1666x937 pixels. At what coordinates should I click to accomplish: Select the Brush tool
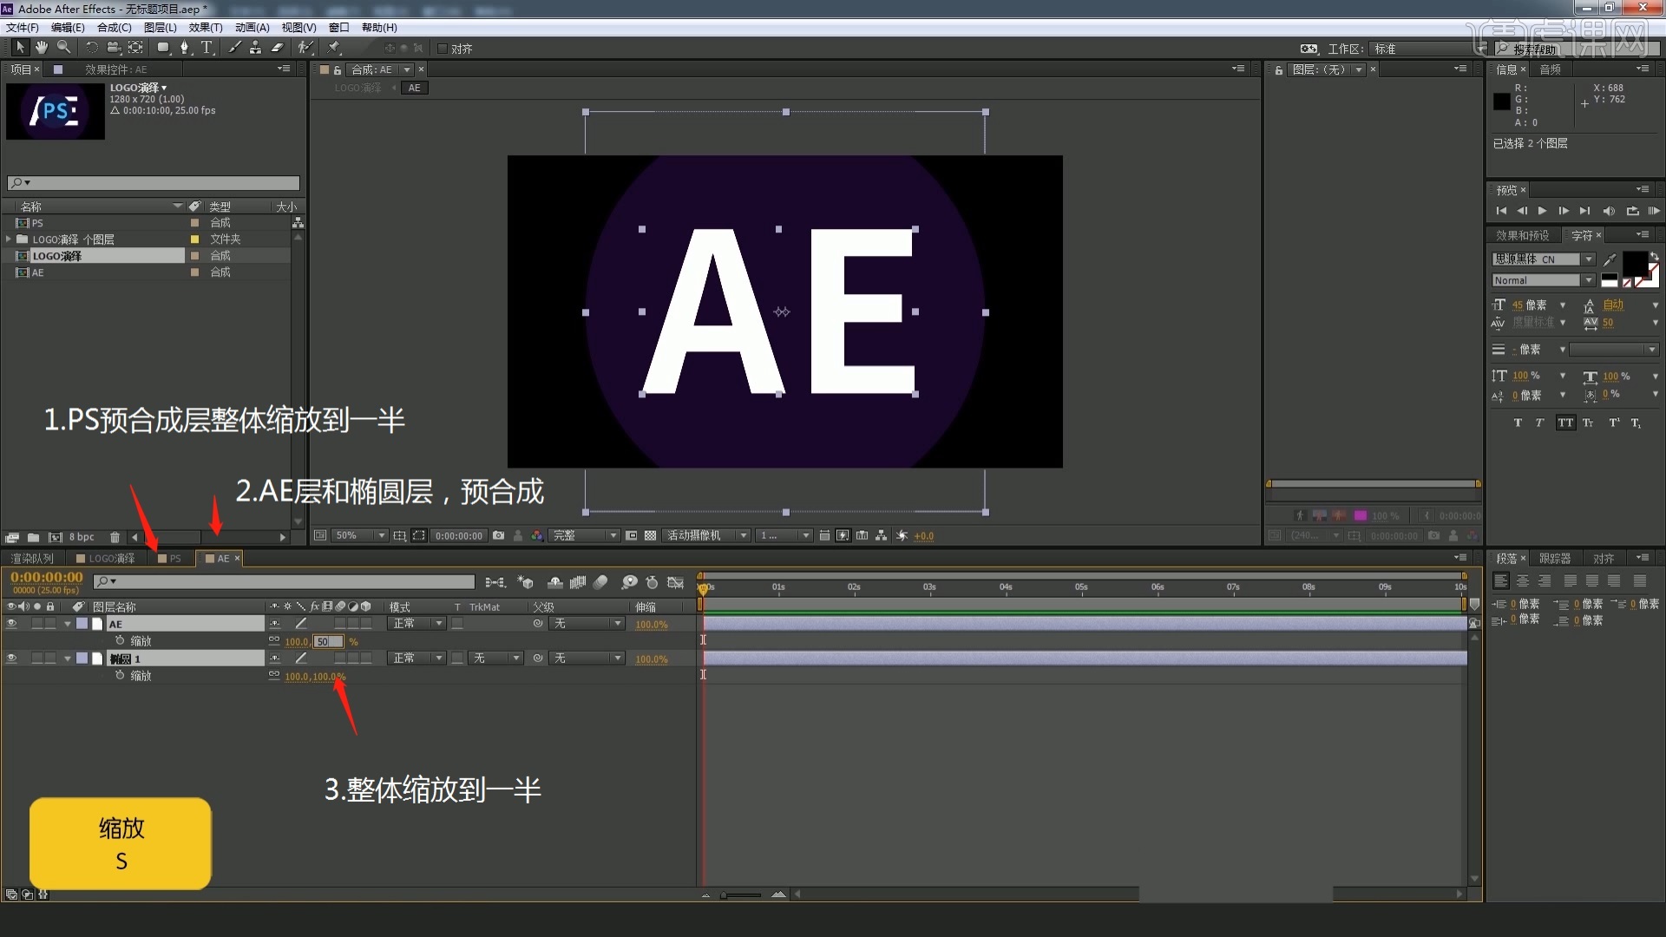[x=235, y=48]
